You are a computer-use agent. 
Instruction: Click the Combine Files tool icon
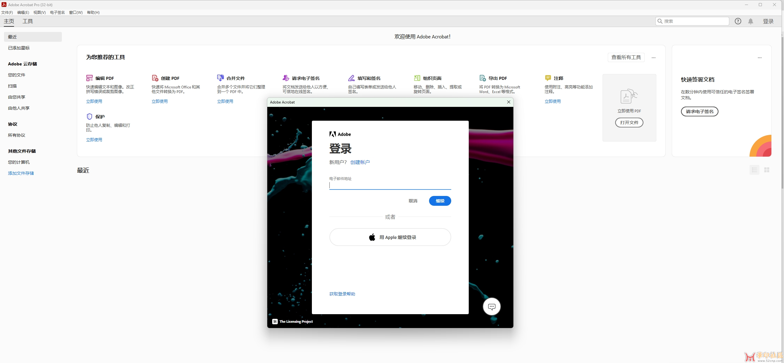click(220, 78)
